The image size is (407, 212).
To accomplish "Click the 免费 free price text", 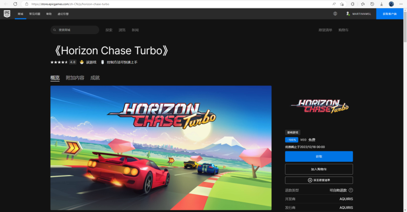I will coord(312,140).
